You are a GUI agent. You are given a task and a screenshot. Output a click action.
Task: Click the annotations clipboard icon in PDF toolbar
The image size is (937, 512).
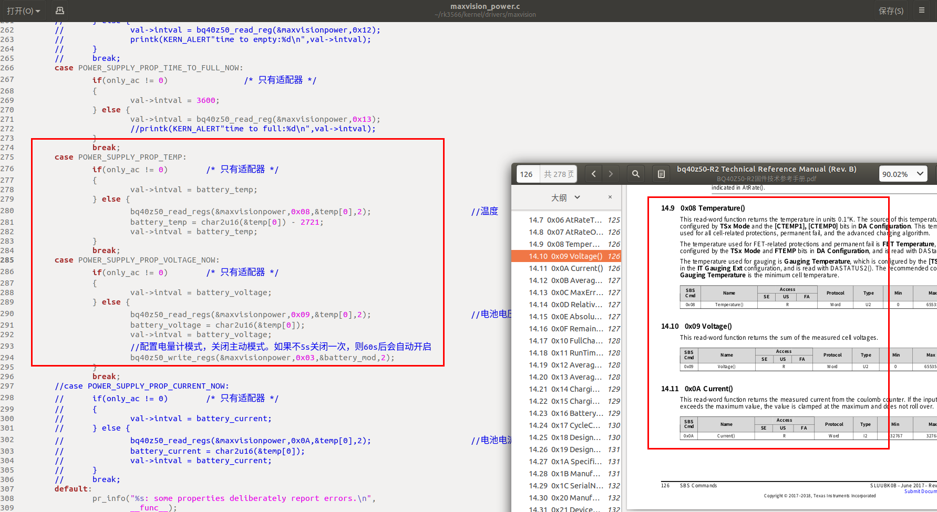pos(661,174)
